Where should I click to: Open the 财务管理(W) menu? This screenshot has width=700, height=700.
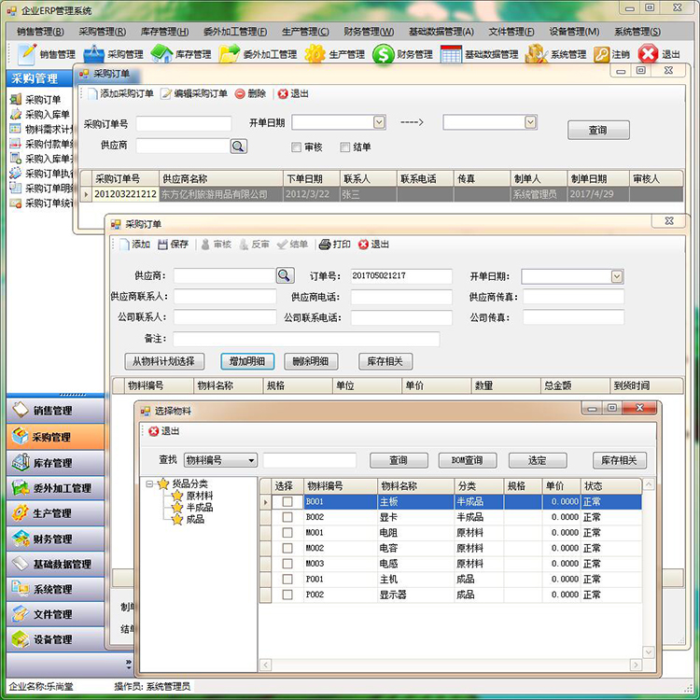(x=369, y=32)
